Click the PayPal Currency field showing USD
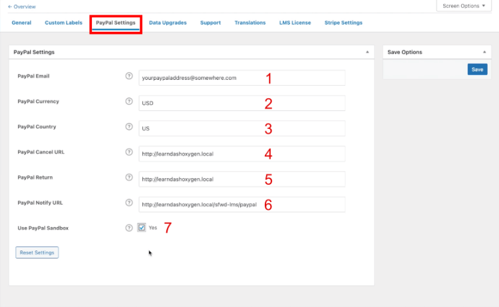This screenshot has width=499, height=307. tap(242, 103)
